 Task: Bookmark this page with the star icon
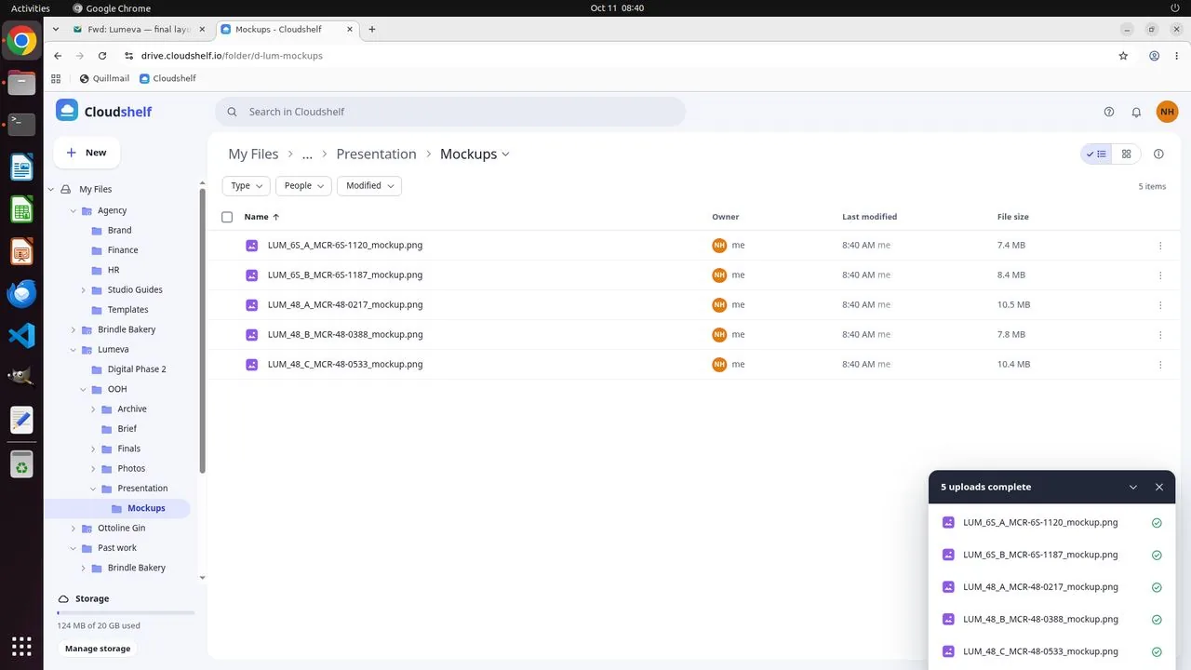(1123, 56)
